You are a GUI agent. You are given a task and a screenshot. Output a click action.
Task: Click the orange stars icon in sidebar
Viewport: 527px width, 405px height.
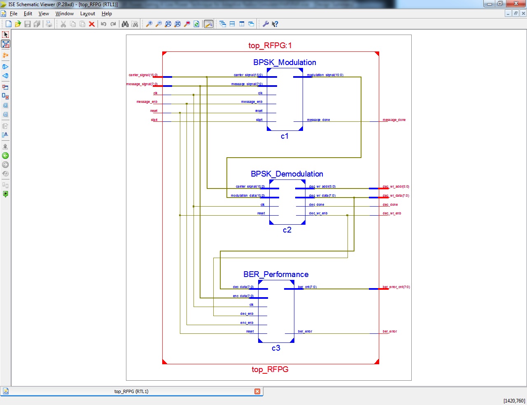click(5, 55)
